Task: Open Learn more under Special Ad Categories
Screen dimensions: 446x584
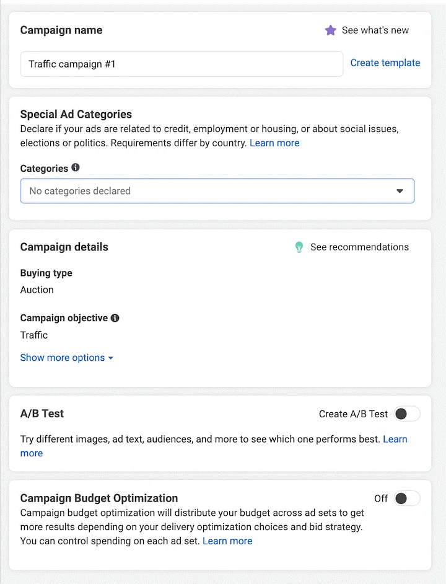Action: (274, 143)
